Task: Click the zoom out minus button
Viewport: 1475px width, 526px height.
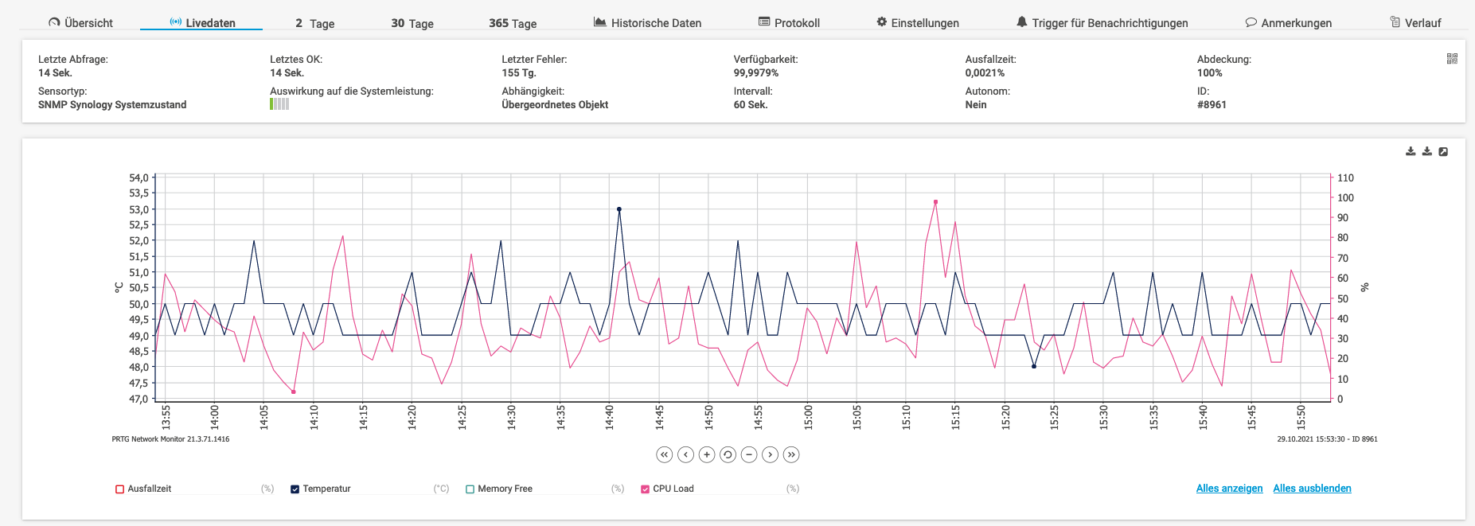Action: [x=749, y=454]
